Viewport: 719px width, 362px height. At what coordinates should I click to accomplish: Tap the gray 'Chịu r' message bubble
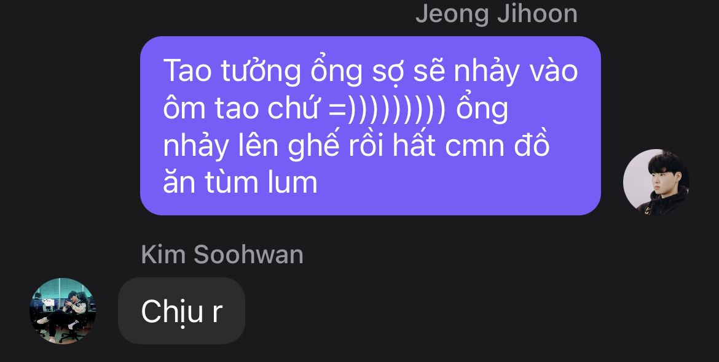181,310
